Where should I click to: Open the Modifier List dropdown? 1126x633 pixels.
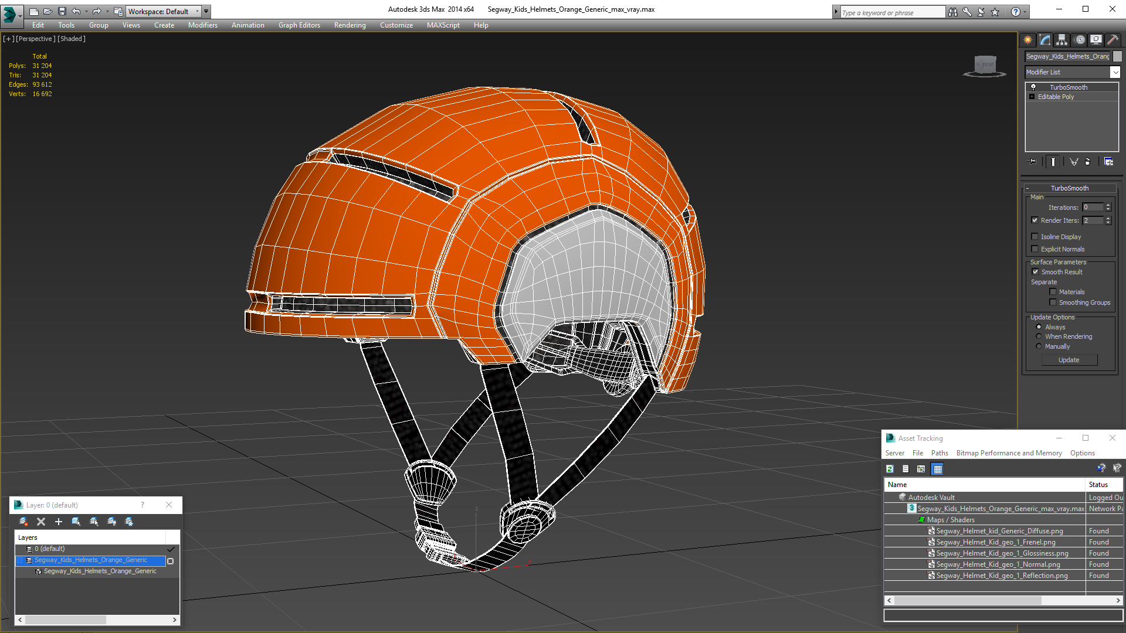point(1115,72)
